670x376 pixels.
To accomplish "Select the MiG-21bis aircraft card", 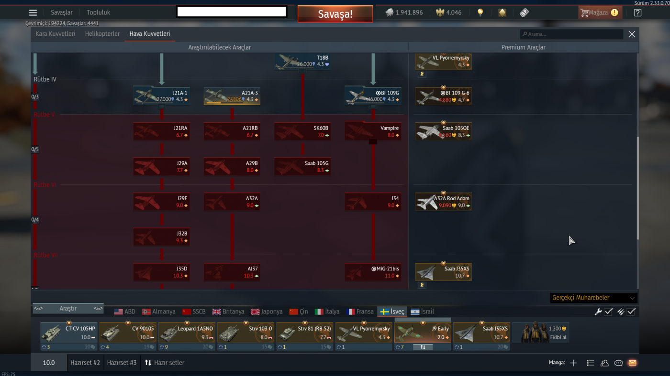I will coord(373,272).
